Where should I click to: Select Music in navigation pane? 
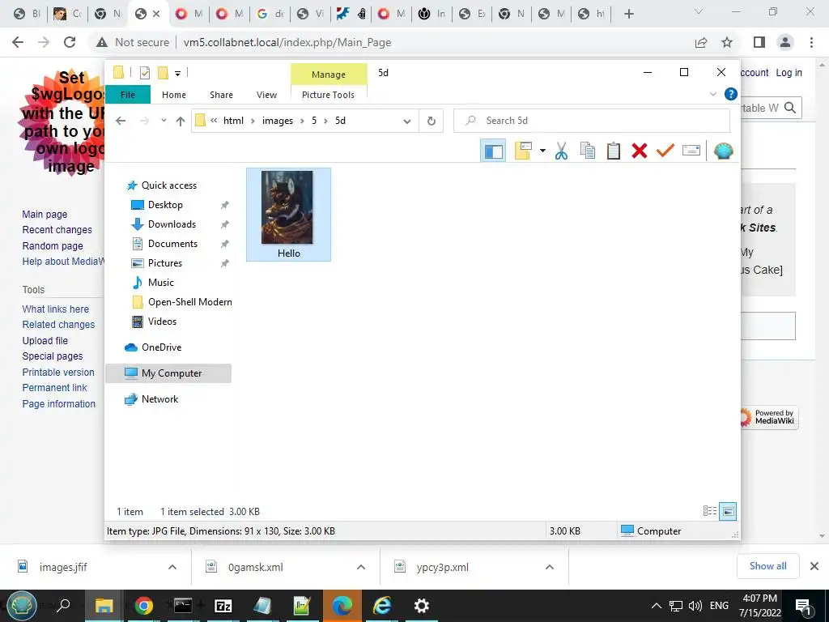click(160, 283)
